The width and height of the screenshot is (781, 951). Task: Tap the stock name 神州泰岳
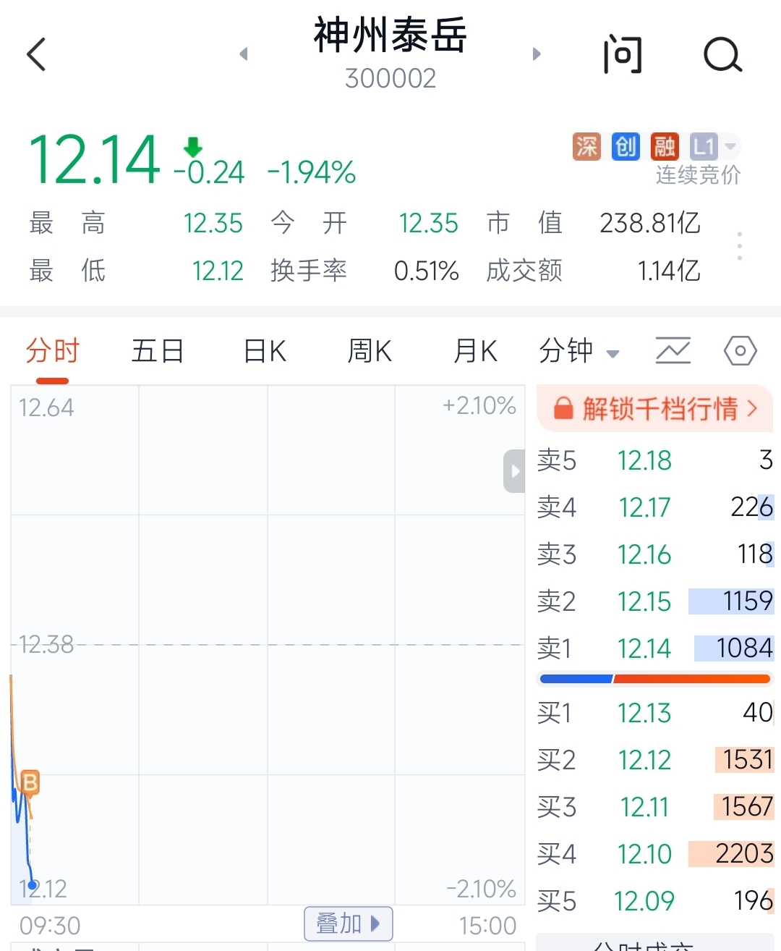tap(390, 35)
